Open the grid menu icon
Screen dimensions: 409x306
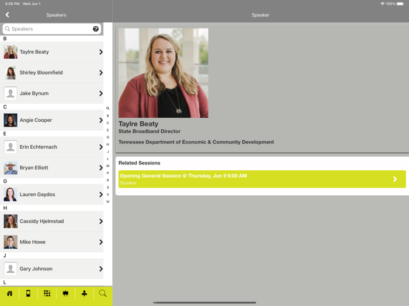(47, 294)
